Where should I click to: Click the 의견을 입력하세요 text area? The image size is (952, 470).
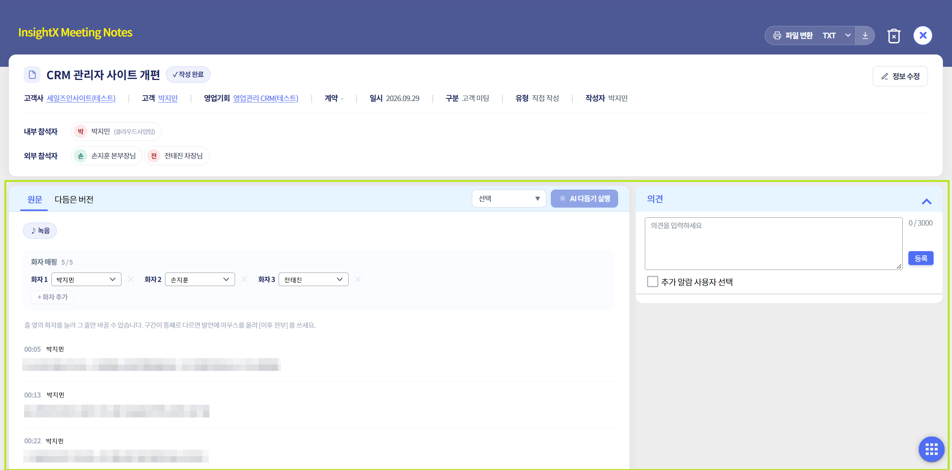pos(773,243)
